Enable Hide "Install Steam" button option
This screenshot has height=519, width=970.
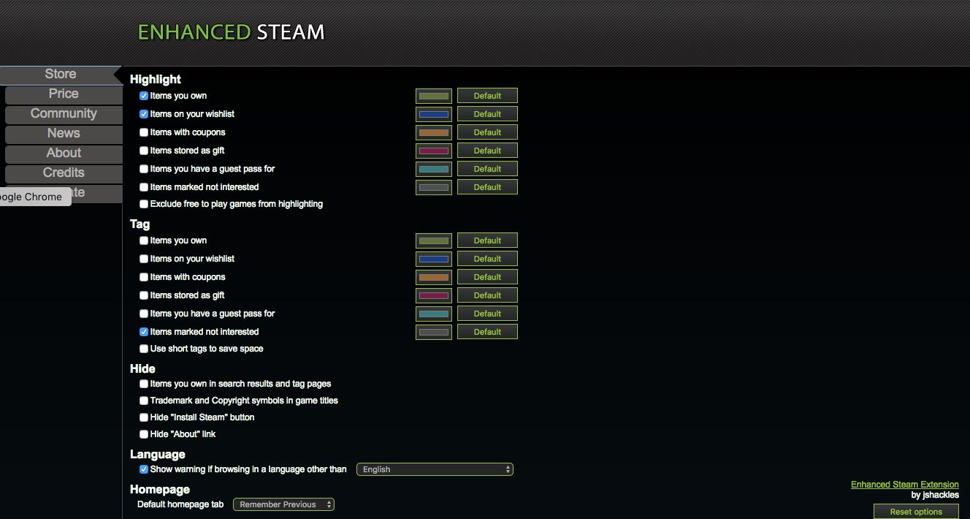point(144,417)
